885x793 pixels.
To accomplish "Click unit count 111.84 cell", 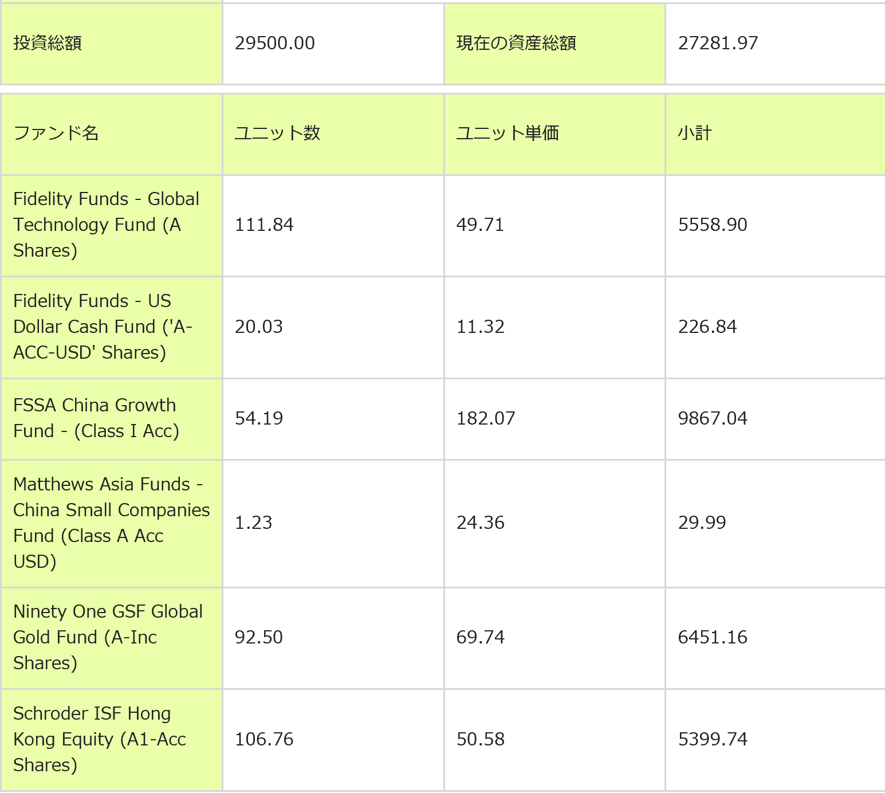I will coord(264,225).
